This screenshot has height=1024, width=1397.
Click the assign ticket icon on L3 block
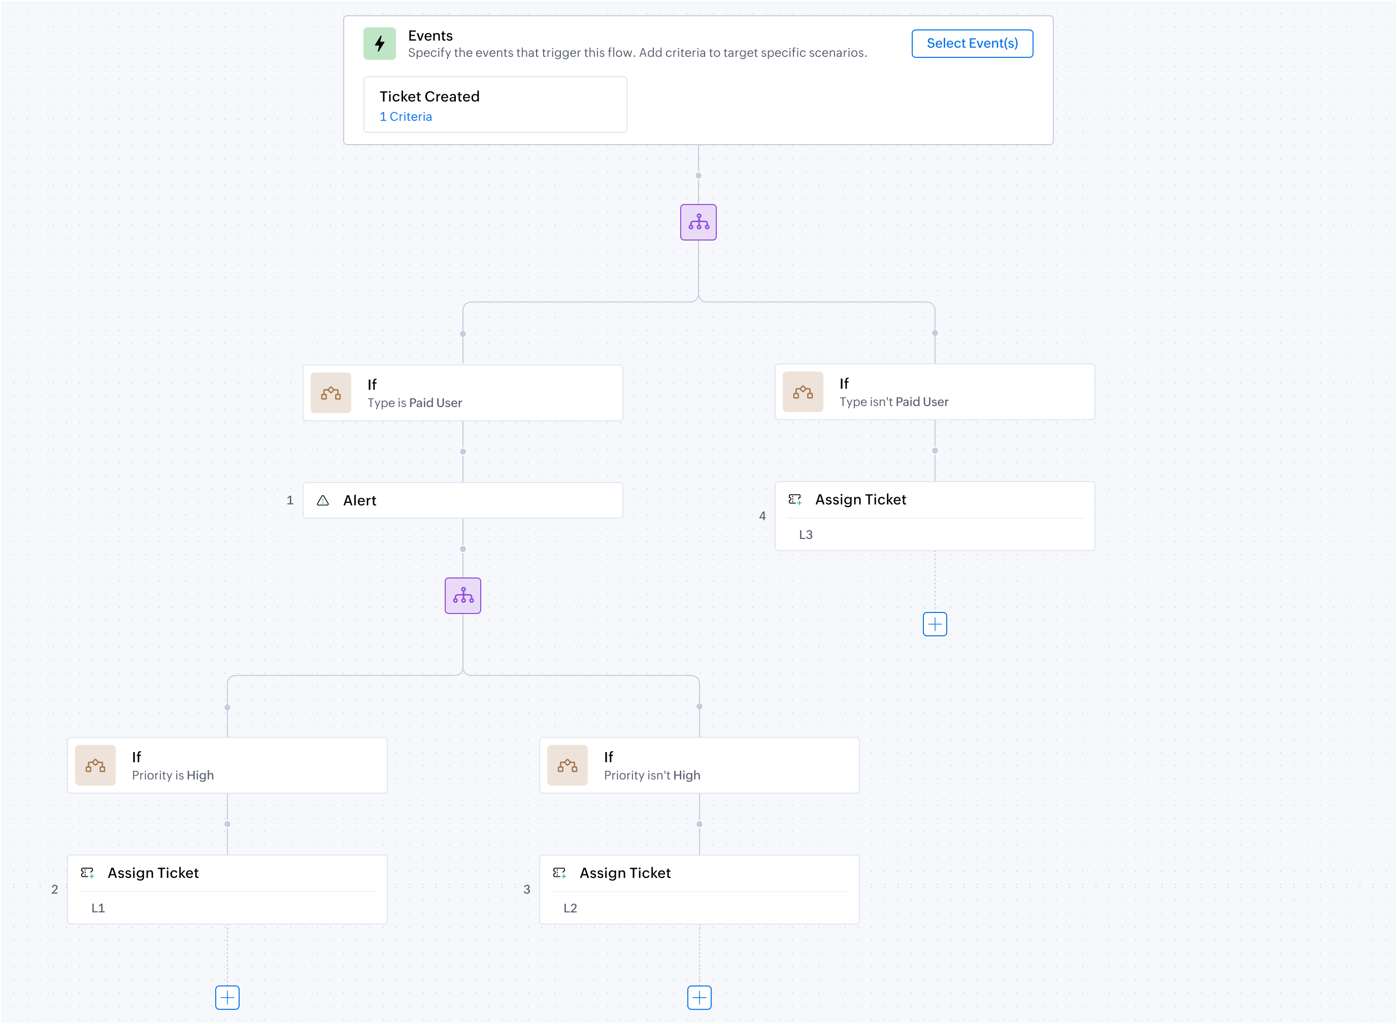click(x=794, y=500)
